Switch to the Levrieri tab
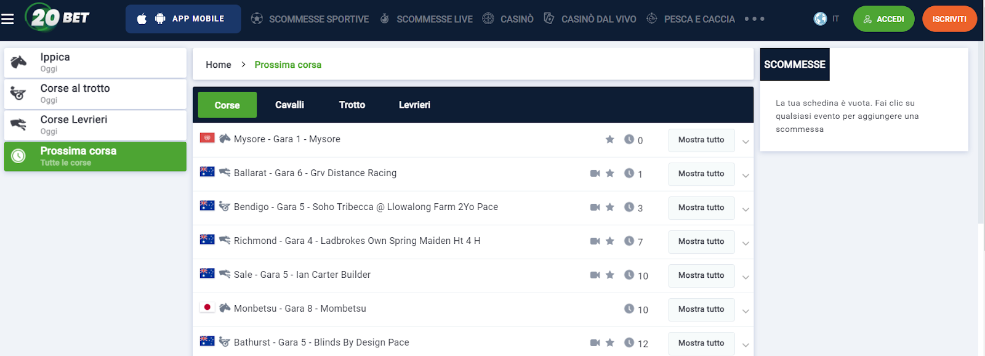This screenshot has width=985, height=356. pyautogui.click(x=414, y=105)
